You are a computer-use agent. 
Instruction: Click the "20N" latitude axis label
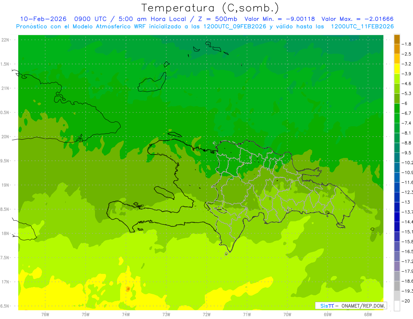click(6, 137)
